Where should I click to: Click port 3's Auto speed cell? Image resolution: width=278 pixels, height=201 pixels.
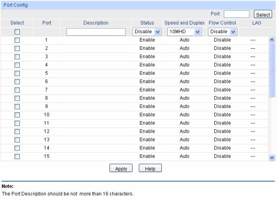coord(184,57)
